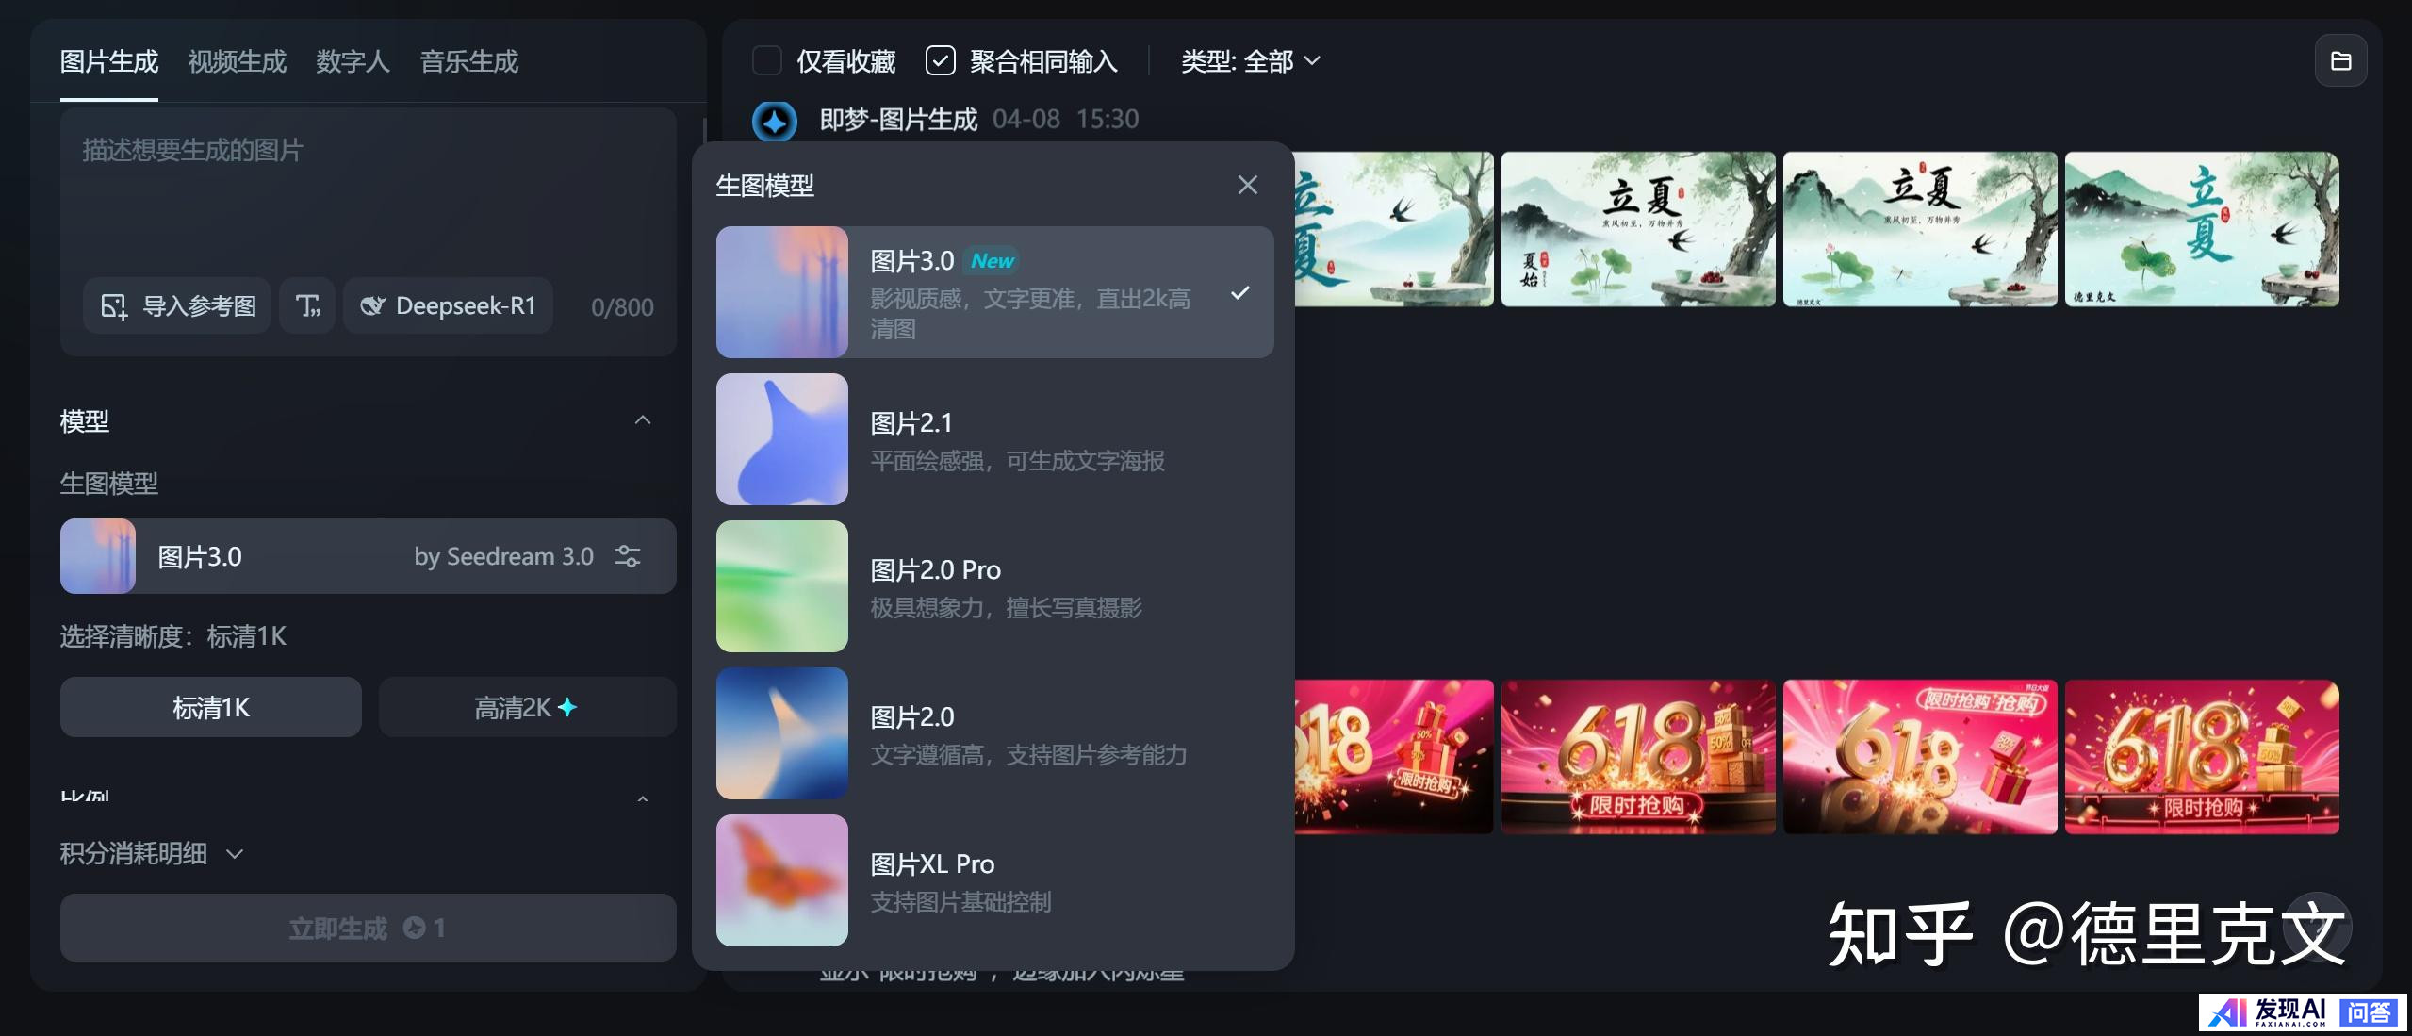
Task: Switch to the 图片生成 tab
Action: click(108, 61)
